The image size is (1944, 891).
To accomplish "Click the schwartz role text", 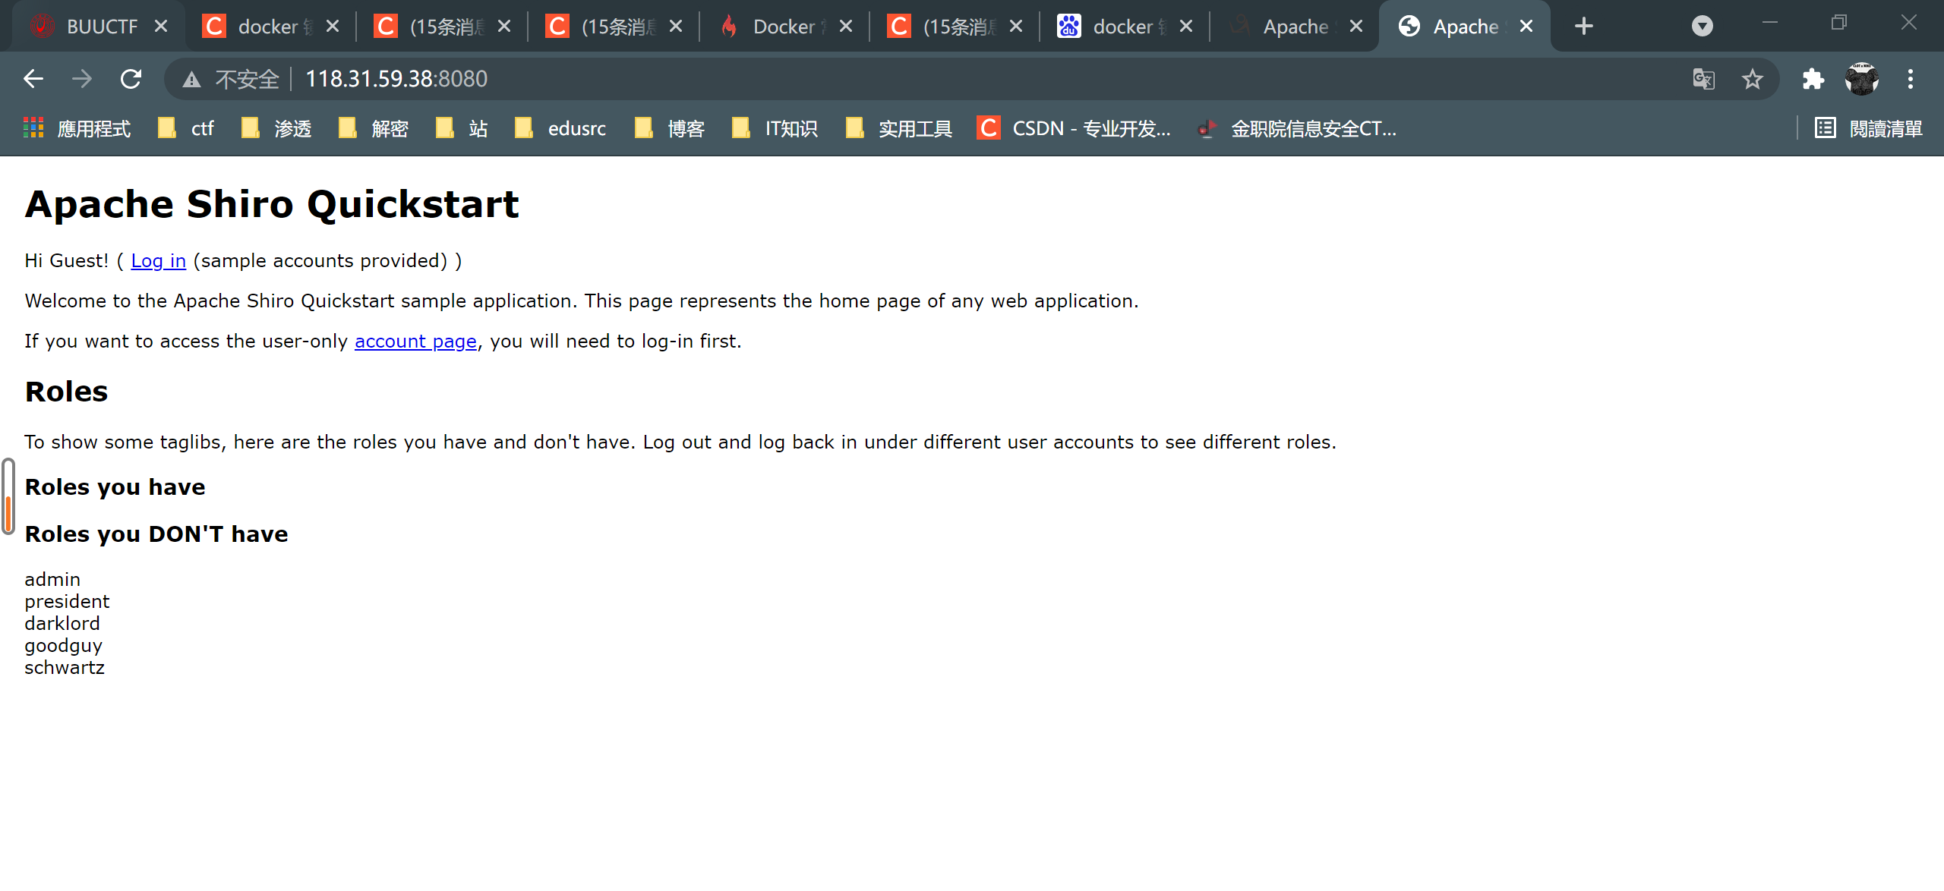I will pyautogui.click(x=65, y=668).
